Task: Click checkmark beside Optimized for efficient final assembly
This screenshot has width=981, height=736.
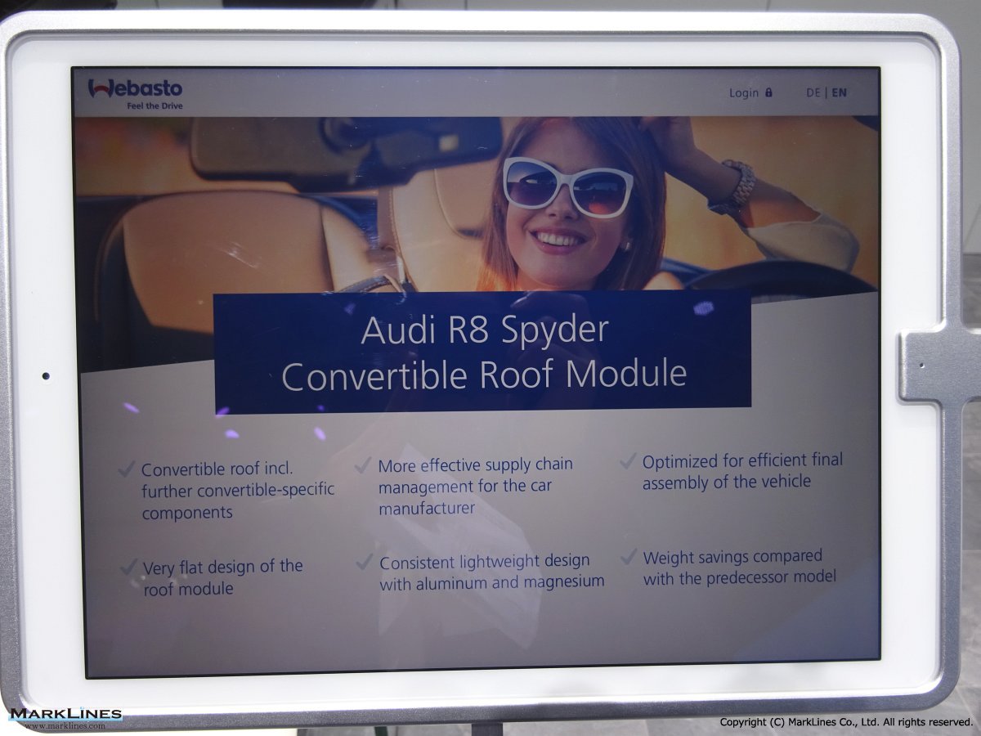Action: click(x=628, y=462)
